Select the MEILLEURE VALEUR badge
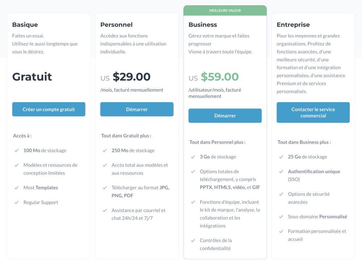The width and height of the screenshot is (362, 266). click(225, 10)
